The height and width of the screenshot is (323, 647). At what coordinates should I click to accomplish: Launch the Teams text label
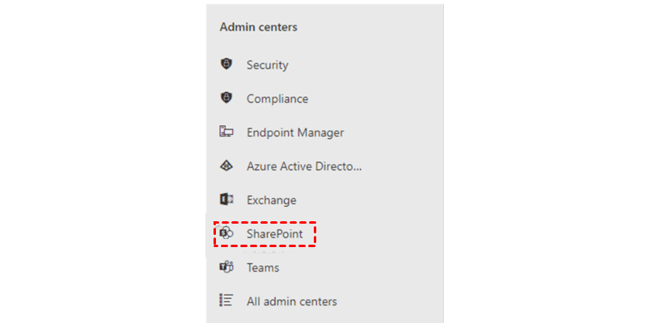coord(263,267)
